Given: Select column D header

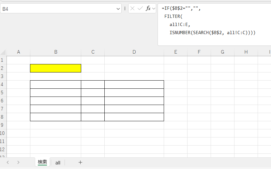Looking at the screenshot, I should [x=134, y=52].
